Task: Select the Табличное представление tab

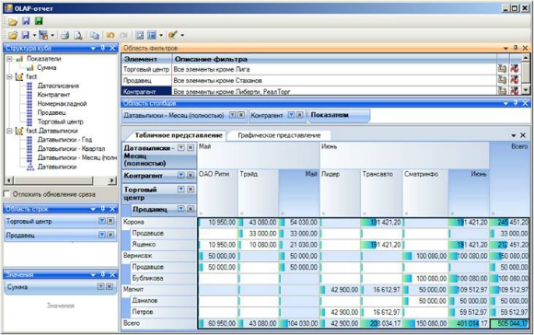Action: (x=179, y=135)
